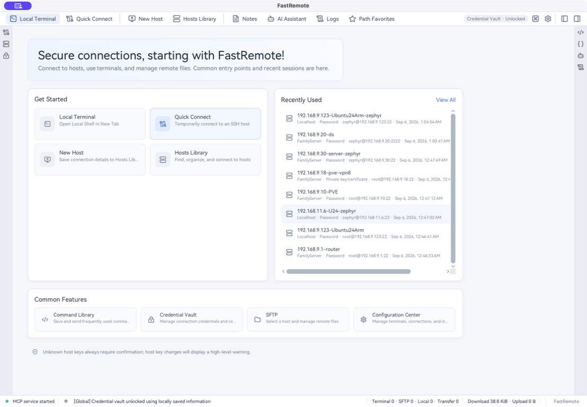Open the AI Assistant toolbar item
587x407 pixels.
(x=287, y=19)
